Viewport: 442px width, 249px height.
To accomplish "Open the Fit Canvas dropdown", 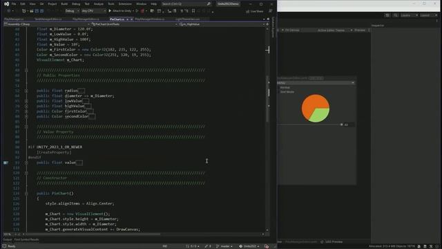I will pyautogui.click(x=291, y=30).
